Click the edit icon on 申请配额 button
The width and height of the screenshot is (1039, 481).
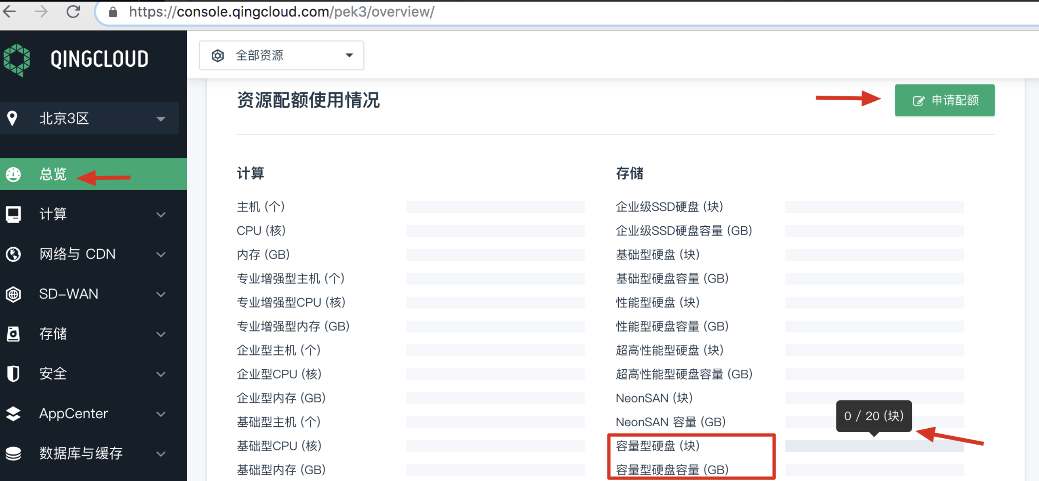tap(918, 101)
